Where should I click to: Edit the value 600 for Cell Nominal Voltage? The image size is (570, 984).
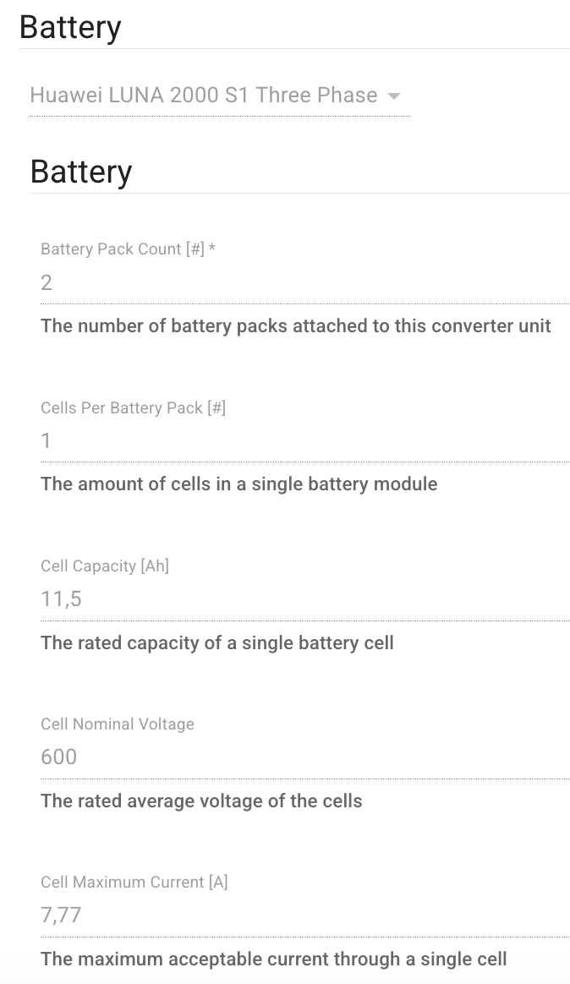point(58,757)
